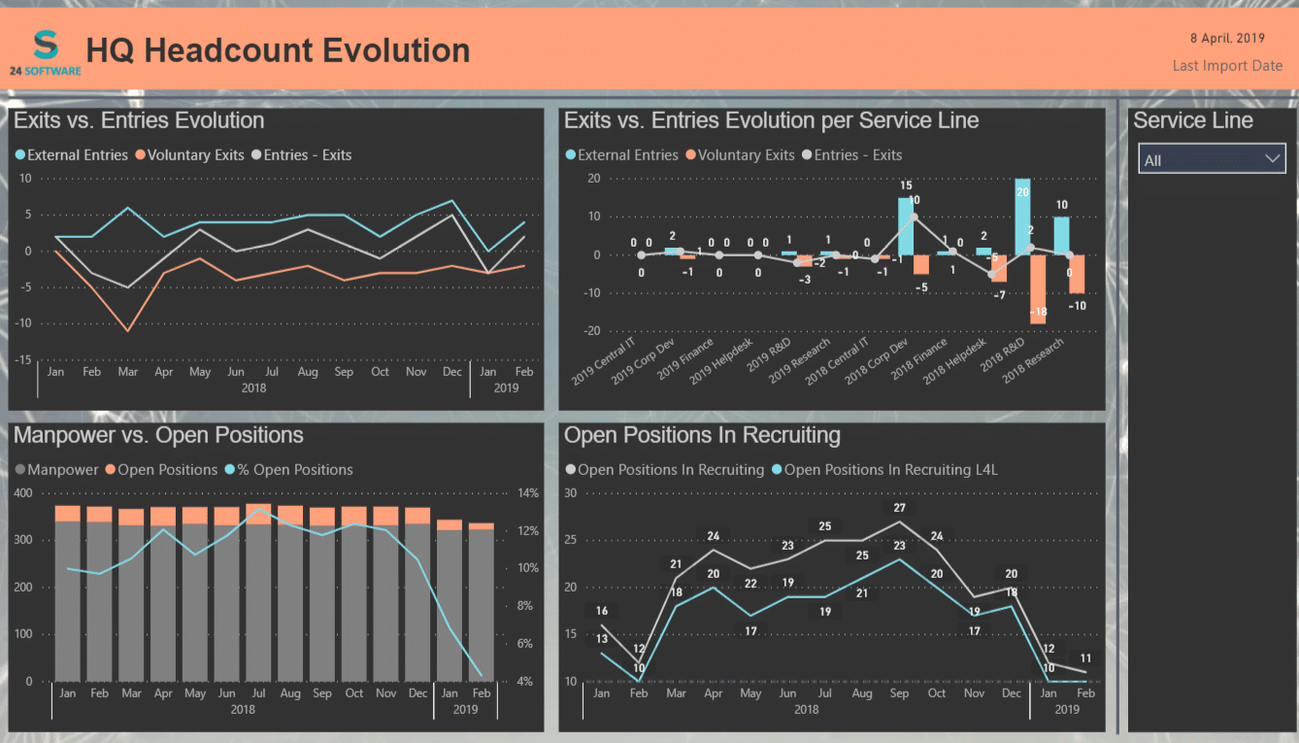Click the 2018 R&D exits bar labeled -18
The height and width of the screenshot is (743, 1299).
coord(1039,289)
